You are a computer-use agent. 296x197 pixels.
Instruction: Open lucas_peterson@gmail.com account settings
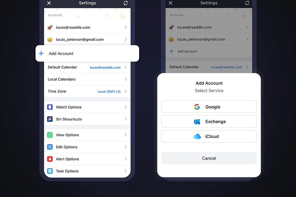[x=87, y=39]
